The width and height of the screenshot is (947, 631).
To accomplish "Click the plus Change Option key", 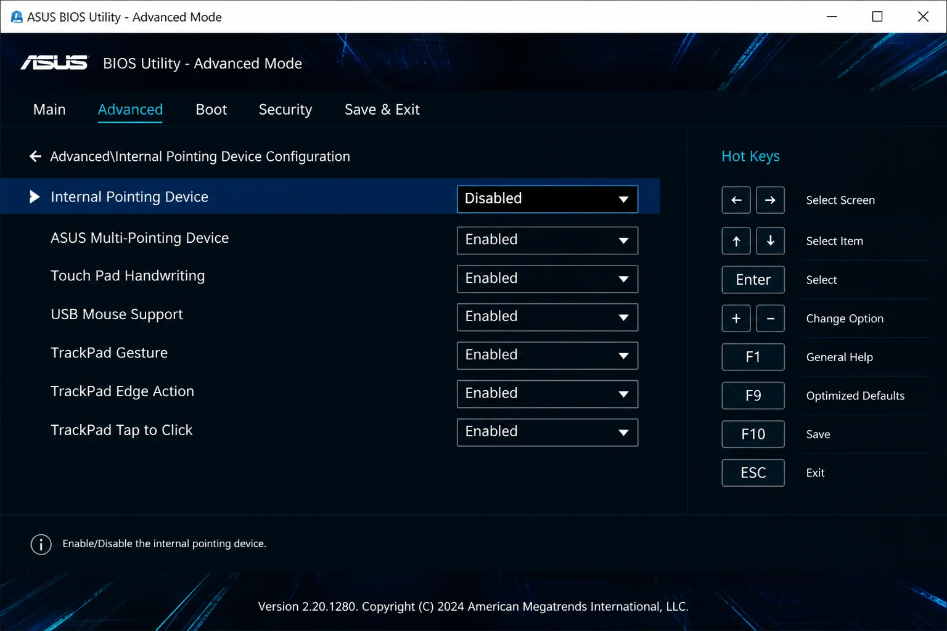I will click(736, 319).
